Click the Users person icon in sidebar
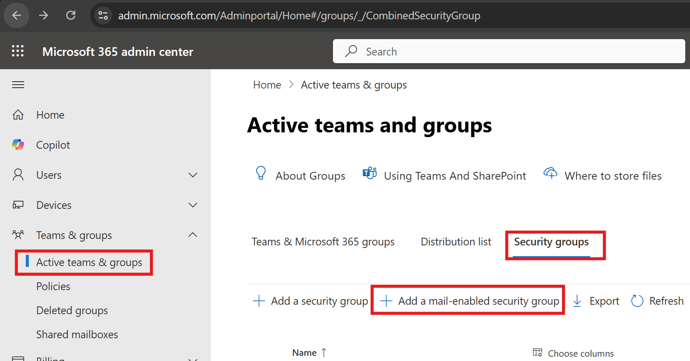 point(18,175)
